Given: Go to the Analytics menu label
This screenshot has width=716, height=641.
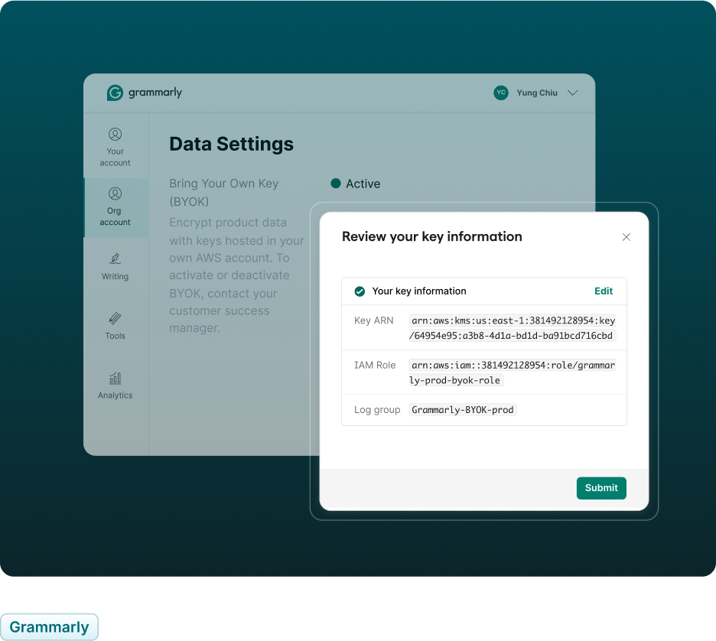Looking at the screenshot, I should click(115, 395).
